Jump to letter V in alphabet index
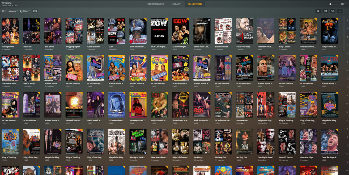 coord(347,162)
